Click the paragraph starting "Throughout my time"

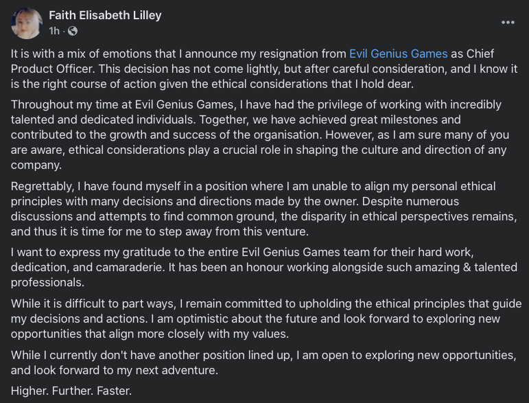pos(260,135)
